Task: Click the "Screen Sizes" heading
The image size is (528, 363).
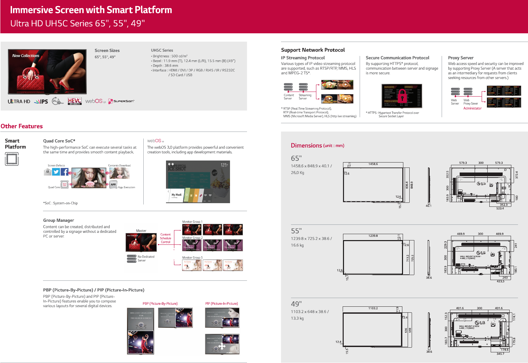Action: coord(107,51)
